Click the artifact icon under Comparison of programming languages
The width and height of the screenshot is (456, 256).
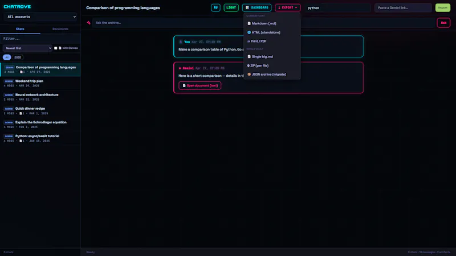[21, 72]
